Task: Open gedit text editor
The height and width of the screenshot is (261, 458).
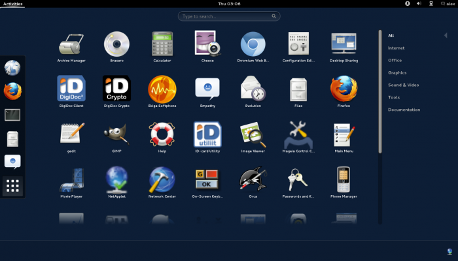Action: tap(71, 137)
